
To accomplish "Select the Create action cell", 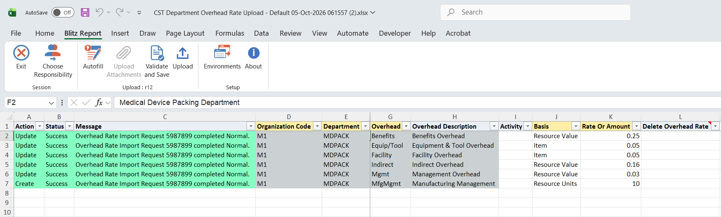I will [x=29, y=183].
